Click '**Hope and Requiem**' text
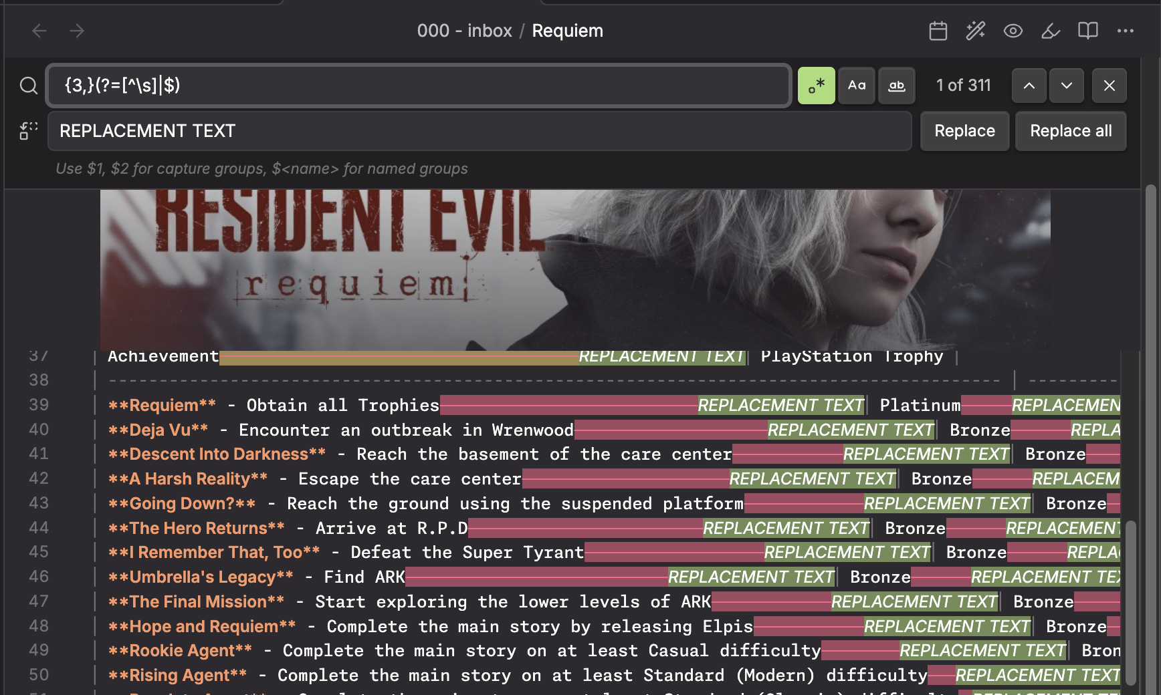 click(202, 627)
